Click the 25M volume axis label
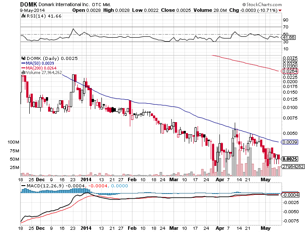This screenshot has height=232, width=306. (x=14, y=168)
